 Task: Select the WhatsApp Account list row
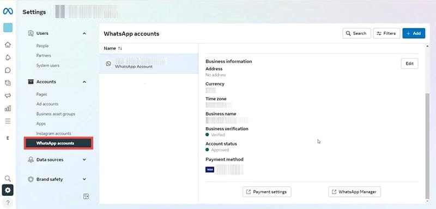[x=148, y=64]
